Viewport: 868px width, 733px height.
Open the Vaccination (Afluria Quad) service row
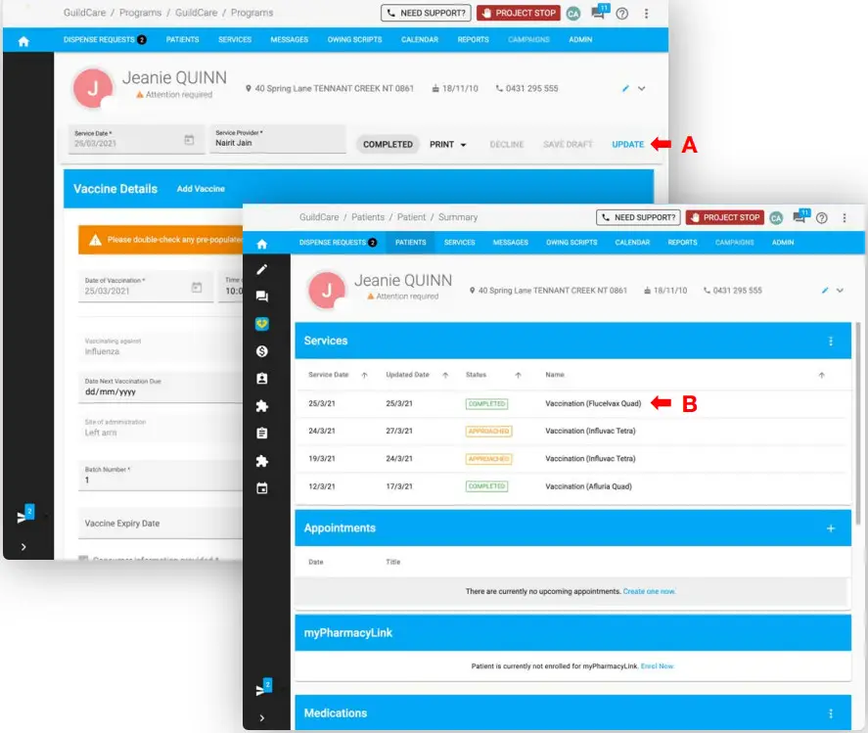572,486
